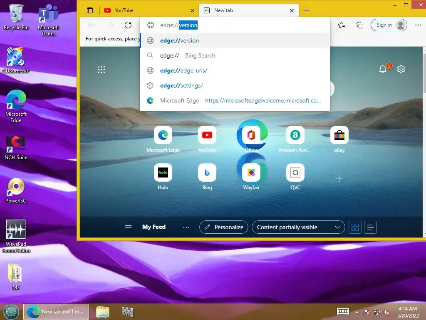Select NCH Suite desktop shortcut
Screen dimensions: 426x320
pyautogui.click(x=16, y=147)
